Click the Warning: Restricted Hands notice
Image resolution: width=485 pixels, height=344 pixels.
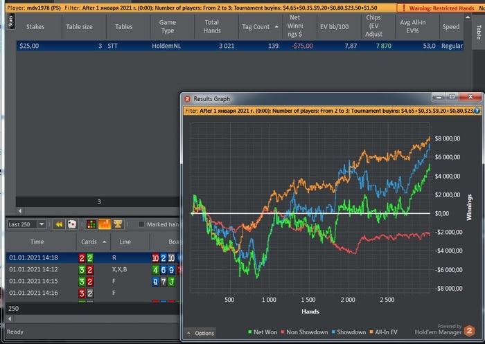(x=441, y=8)
